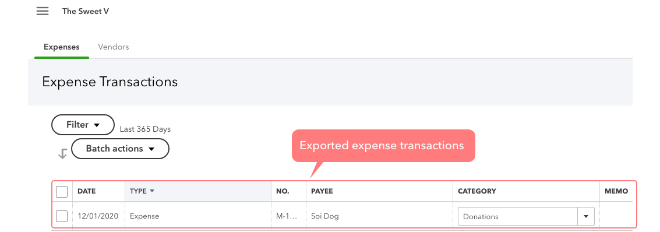Click the Exported expense transactions callout

[383, 146]
